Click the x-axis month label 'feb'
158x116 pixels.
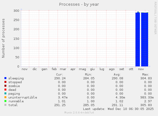click(54, 69)
